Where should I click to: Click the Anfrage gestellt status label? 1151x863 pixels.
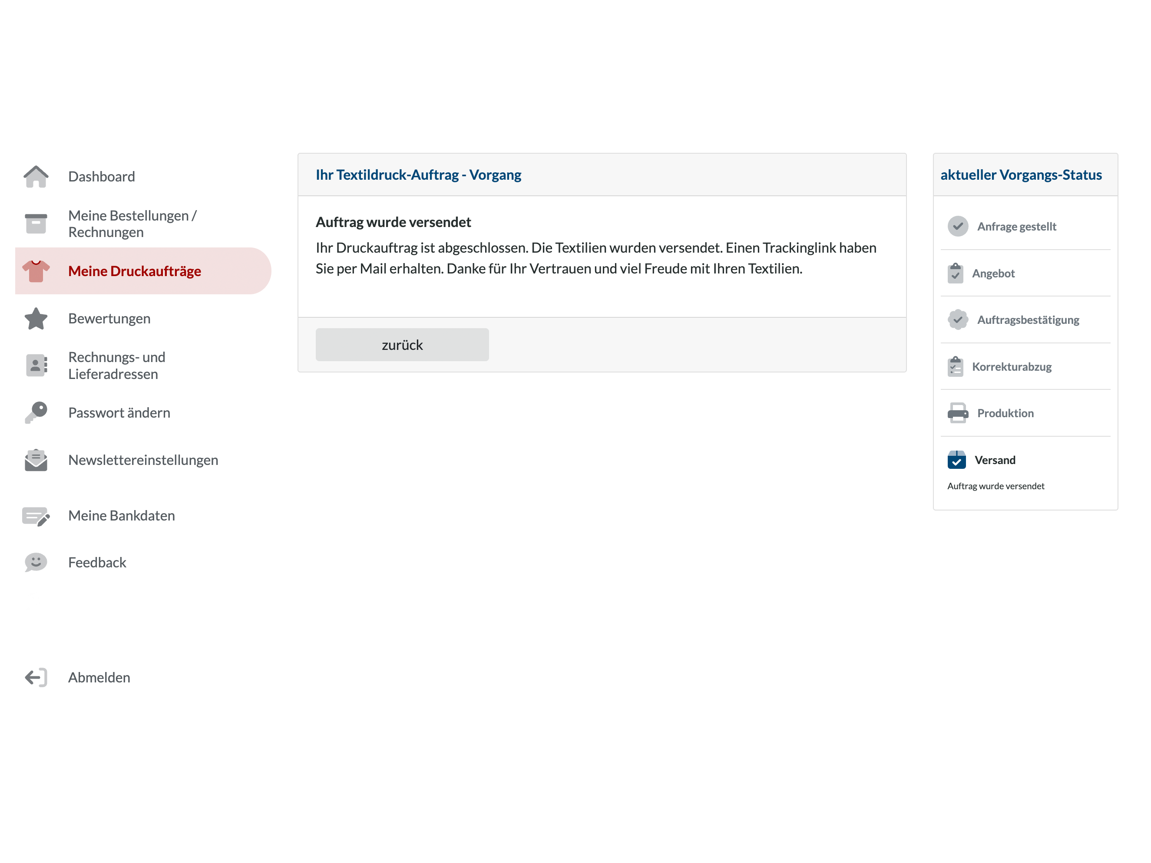click(x=1017, y=226)
